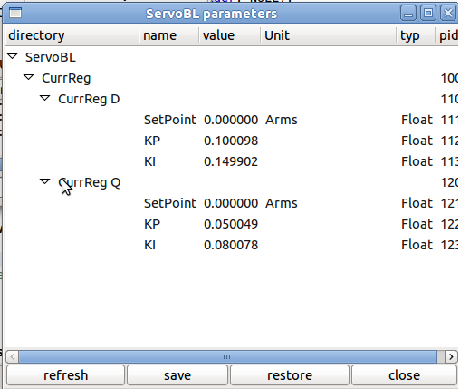The image size is (460, 389).
Task: Click the pid column header
Action: (447, 35)
